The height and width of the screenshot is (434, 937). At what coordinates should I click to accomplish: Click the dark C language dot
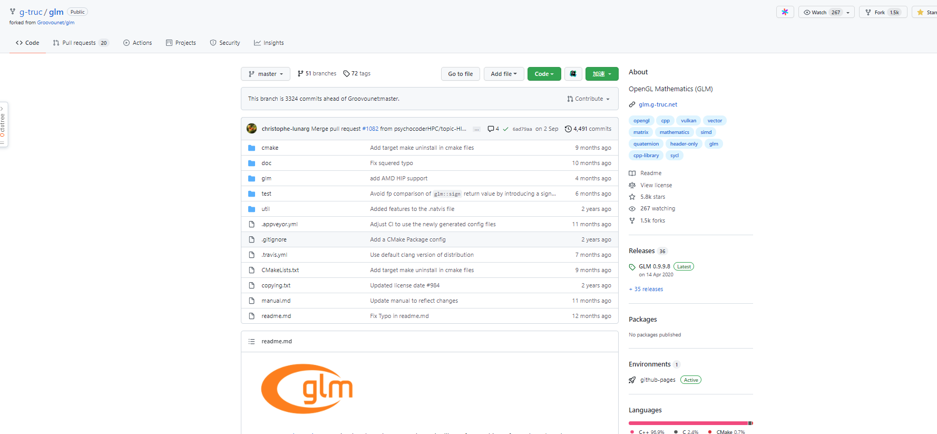(x=676, y=432)
